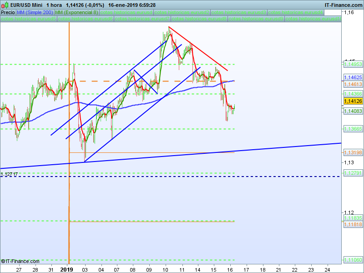Select the orange vertical line at 2019
This screenshot has height=273, width=364.
[x=69, y=143]
